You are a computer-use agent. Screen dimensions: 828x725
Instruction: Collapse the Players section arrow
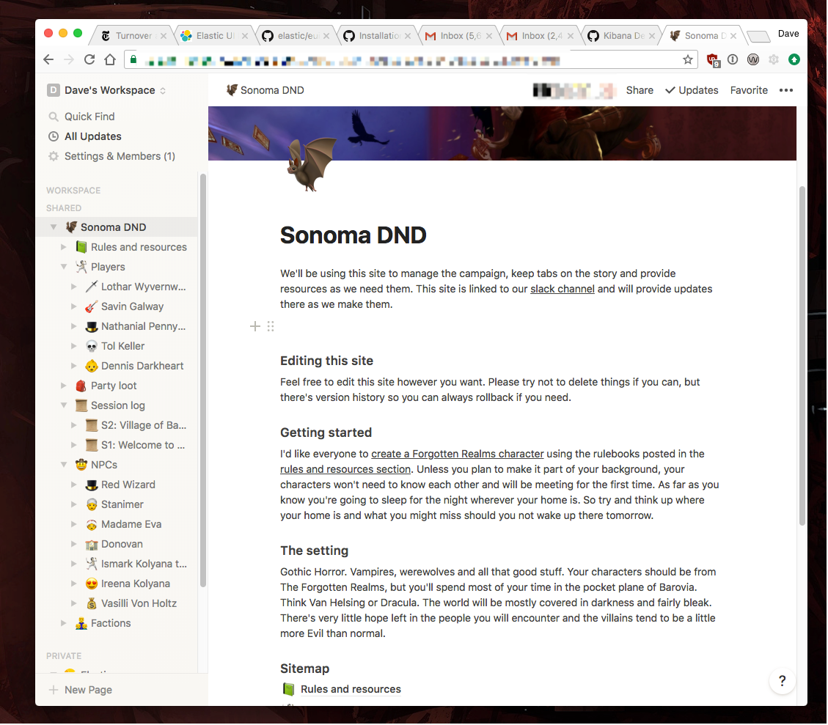click(64, 267)
